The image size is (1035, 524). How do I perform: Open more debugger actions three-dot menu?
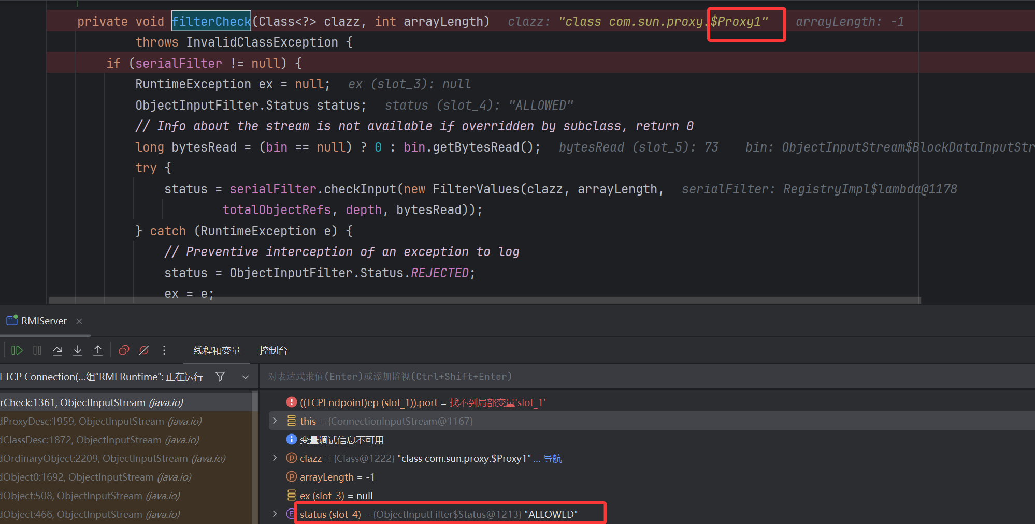pos(164,351)
